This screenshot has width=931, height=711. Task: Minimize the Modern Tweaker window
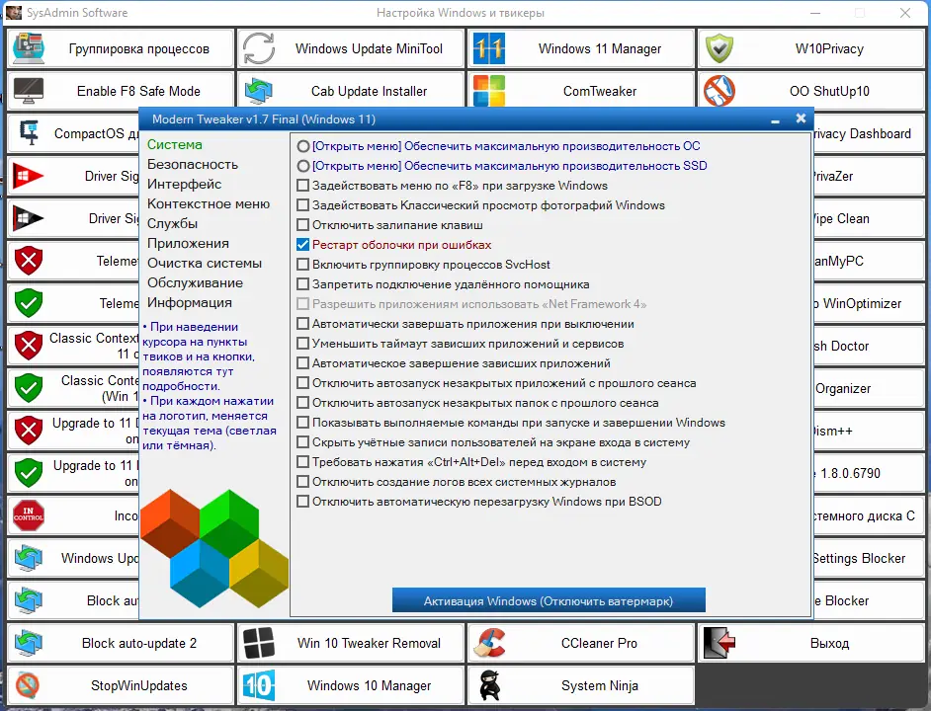coord(775,119)
